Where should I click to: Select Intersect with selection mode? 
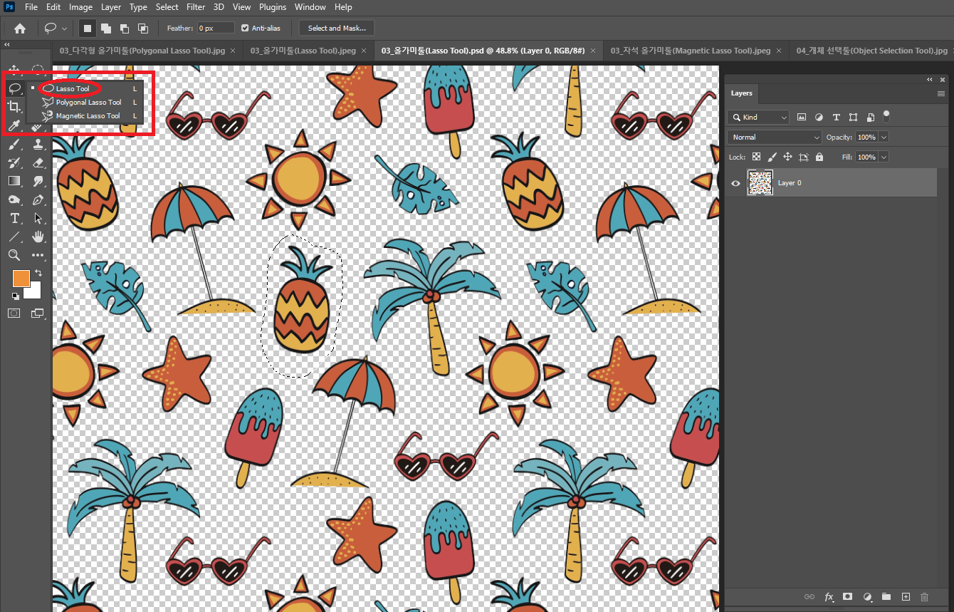143,28
